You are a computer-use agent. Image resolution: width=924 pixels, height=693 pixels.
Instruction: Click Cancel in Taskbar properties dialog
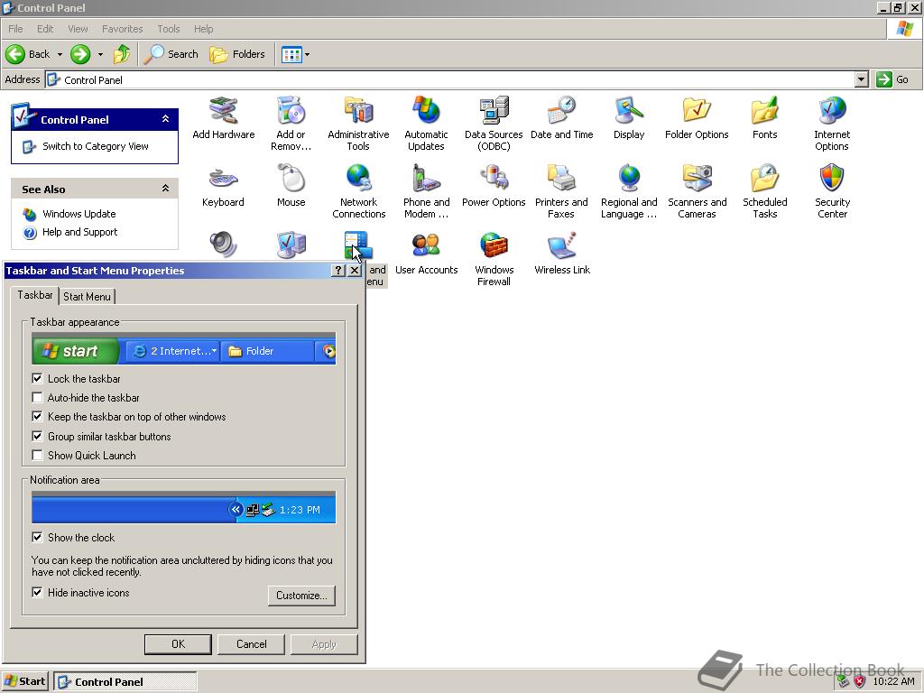[251, 644]
